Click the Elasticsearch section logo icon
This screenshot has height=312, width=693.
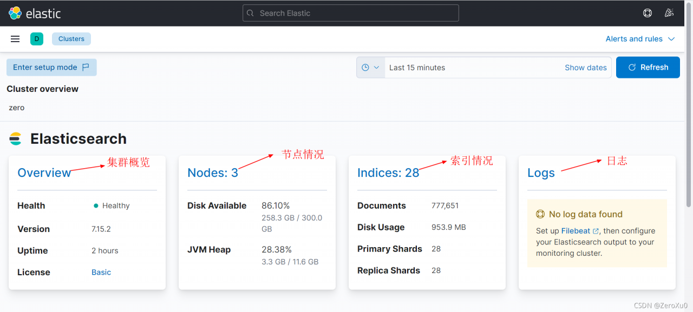16,139
